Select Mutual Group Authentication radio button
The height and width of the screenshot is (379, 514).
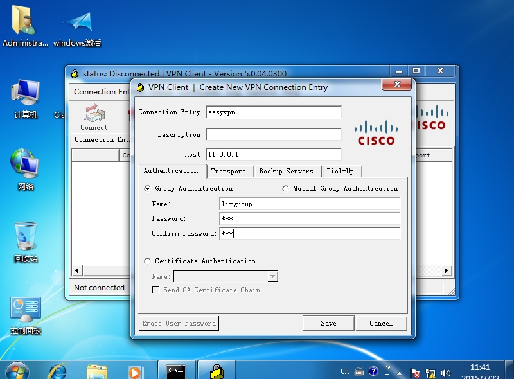click(x=285, y=188)
